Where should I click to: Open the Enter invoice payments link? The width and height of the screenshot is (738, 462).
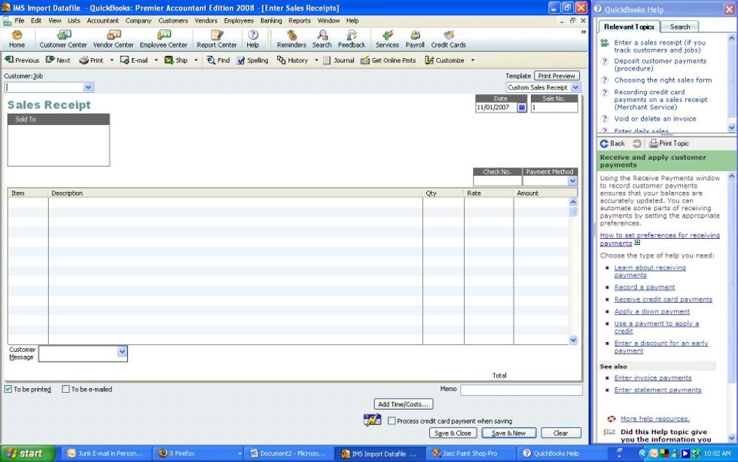click(652, 378)
